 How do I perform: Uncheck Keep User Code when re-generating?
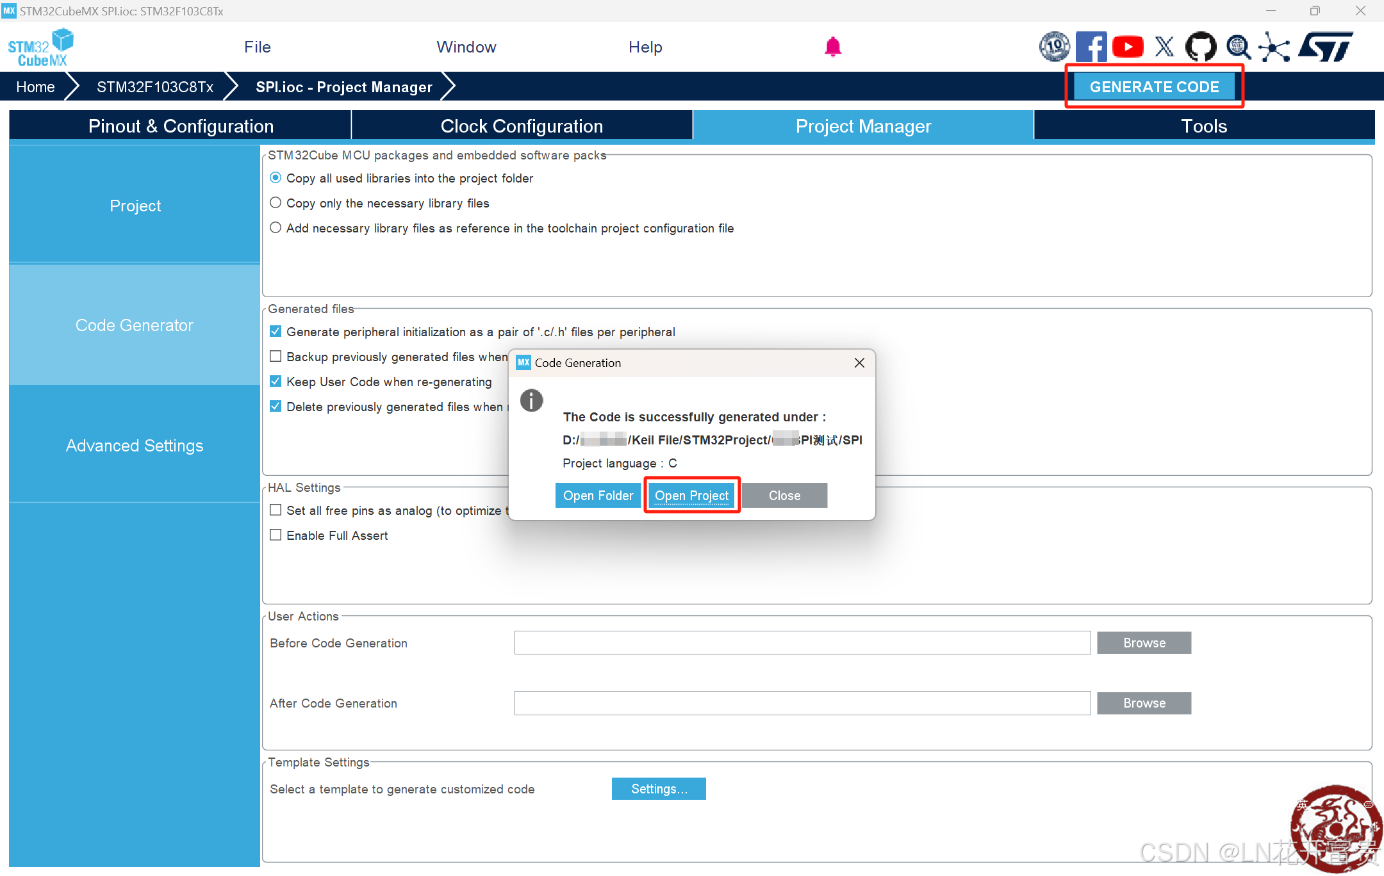276,382
